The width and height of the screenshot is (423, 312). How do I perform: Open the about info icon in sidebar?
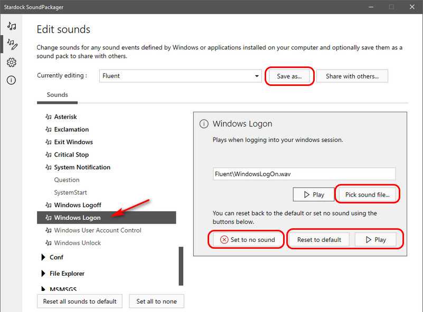pyautogui.click(x=11, y=80)
